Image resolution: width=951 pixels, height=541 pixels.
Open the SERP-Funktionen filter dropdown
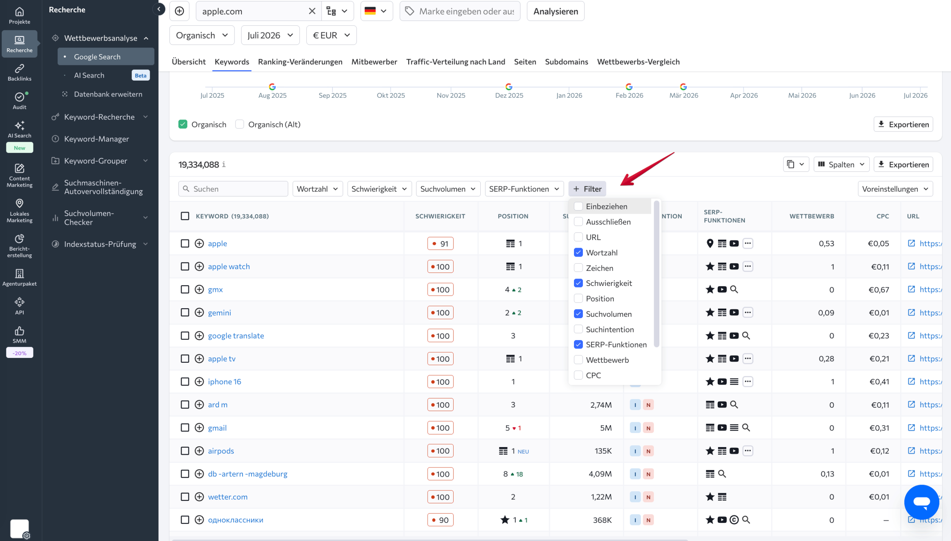click(524, 189)
